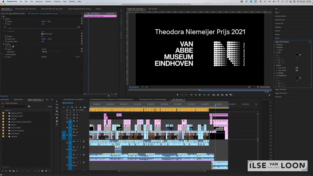Step back one frame in Program monitor
313x176 pixels.
196,95
